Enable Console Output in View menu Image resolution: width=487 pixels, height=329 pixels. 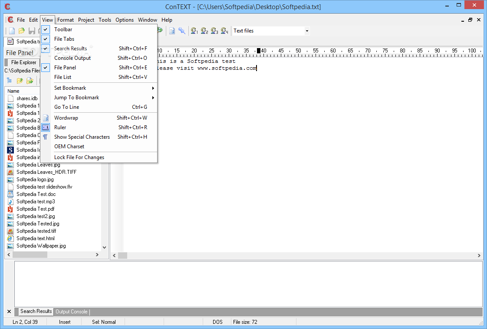99,58
